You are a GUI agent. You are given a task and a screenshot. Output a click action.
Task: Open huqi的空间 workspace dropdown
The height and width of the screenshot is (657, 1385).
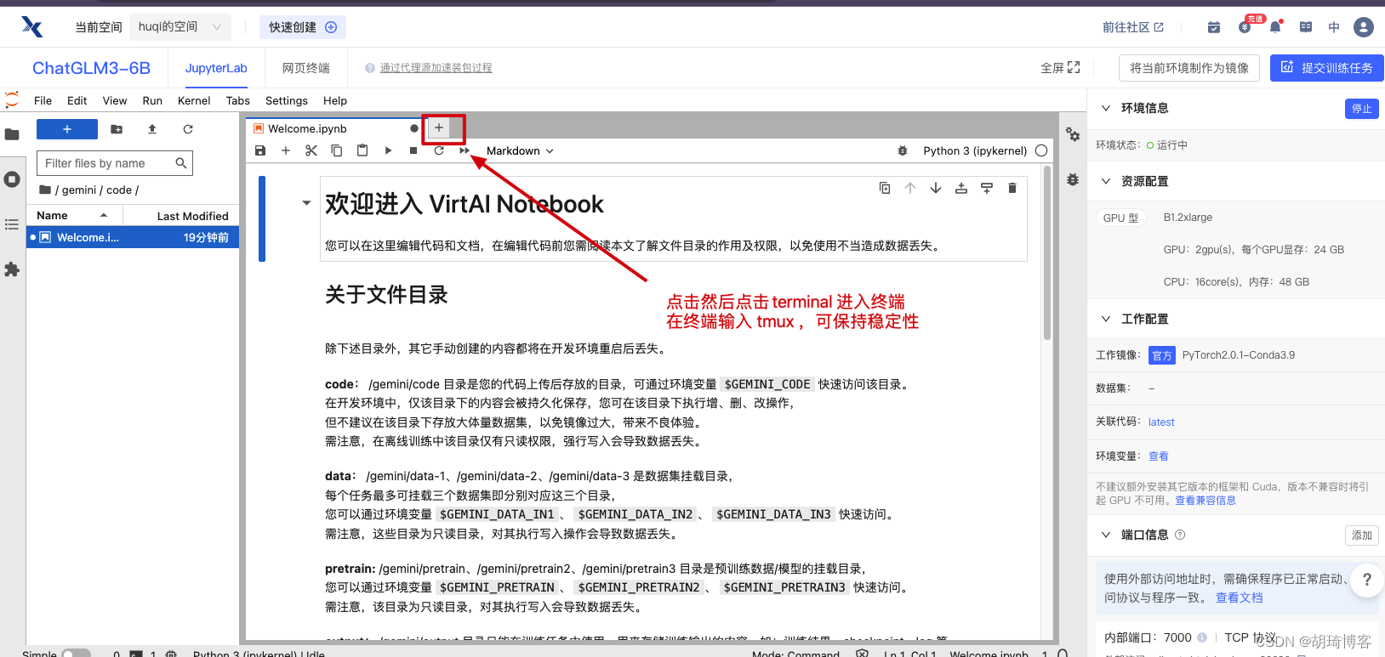coord(180,27)
